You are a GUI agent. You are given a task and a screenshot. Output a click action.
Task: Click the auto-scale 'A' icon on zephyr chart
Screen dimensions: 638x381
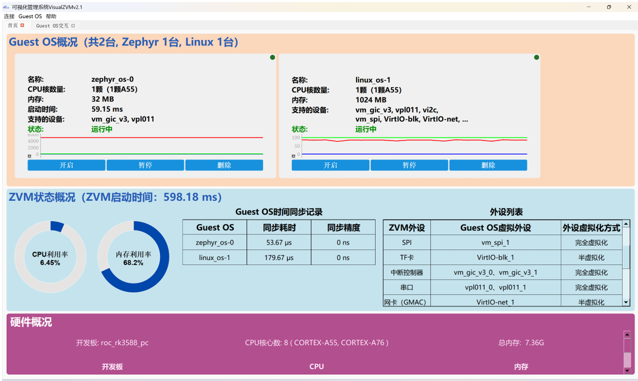pyautogui.click(x=30, y=156)
